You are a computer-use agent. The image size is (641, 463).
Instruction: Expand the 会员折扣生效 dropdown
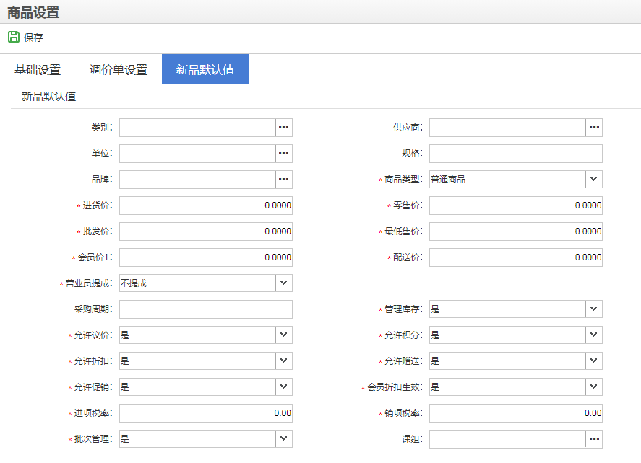tap(594, 387)
